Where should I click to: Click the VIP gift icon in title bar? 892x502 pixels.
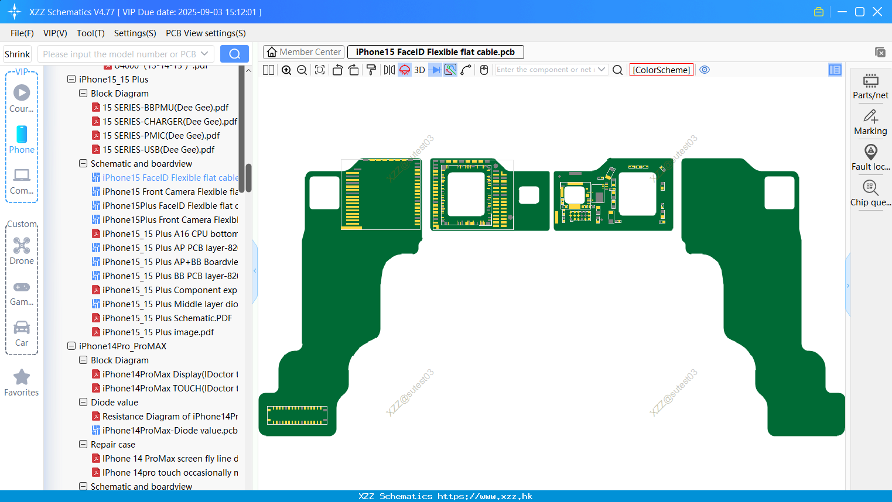point(819,12)
